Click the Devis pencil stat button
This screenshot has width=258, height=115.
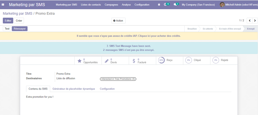pyautogui.click(x=115, y=61)
